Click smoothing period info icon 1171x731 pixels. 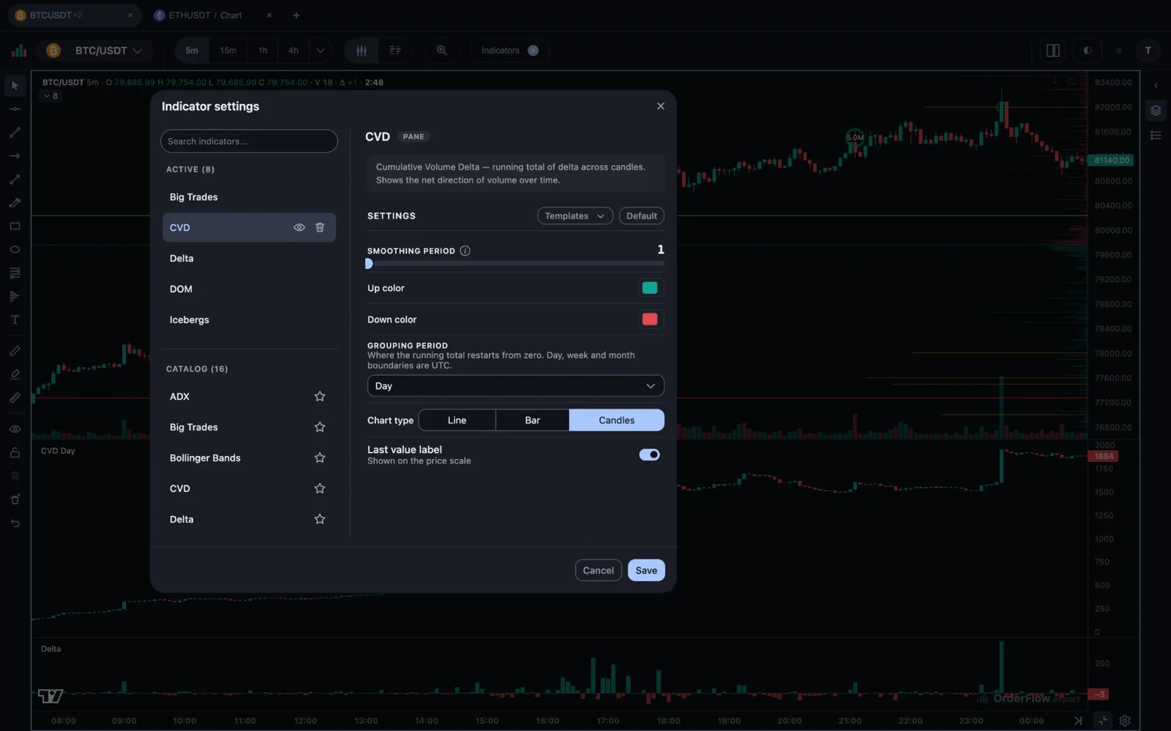(x=465, y=251)
